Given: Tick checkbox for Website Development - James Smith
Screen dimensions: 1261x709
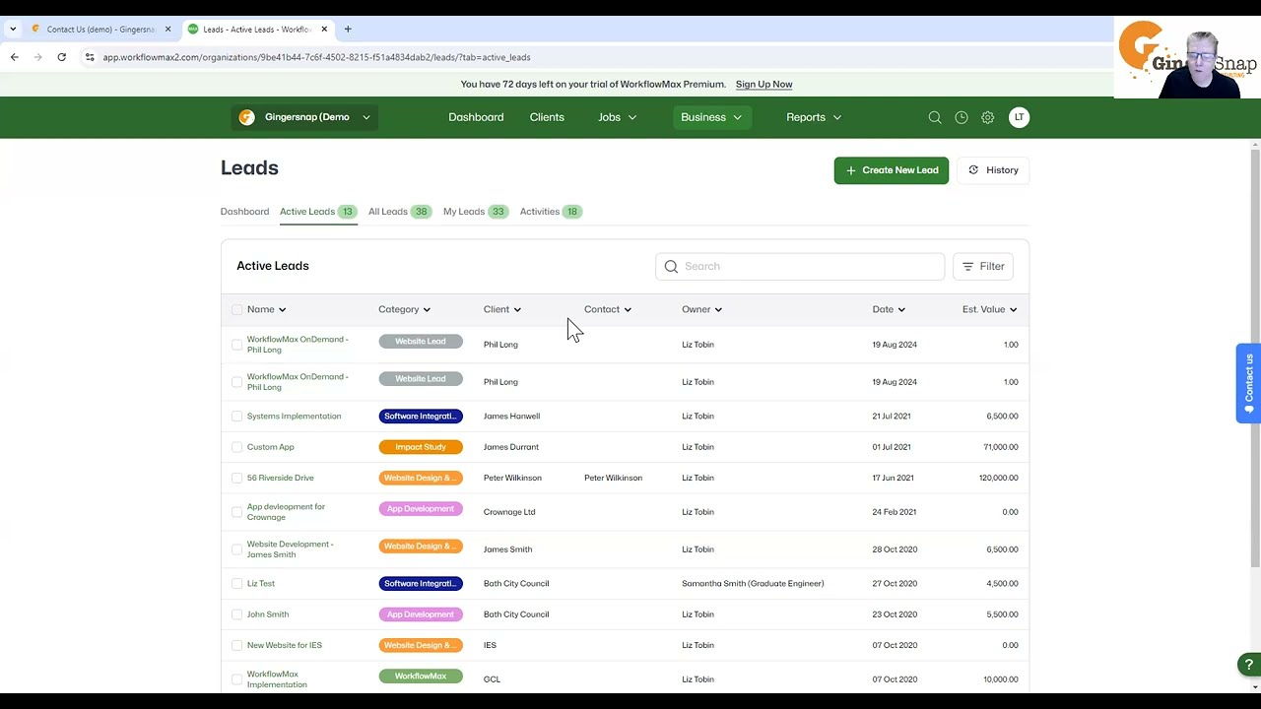Looking at the screenshot, I should tap(236, 549).
